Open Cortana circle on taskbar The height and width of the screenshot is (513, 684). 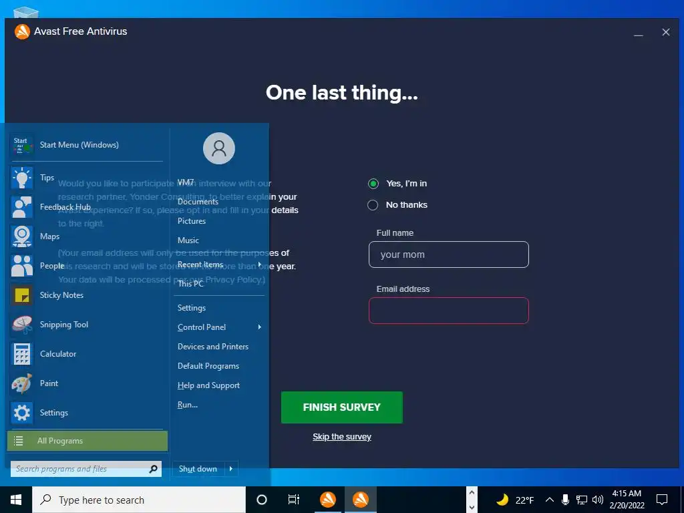(x=261, y=500)
